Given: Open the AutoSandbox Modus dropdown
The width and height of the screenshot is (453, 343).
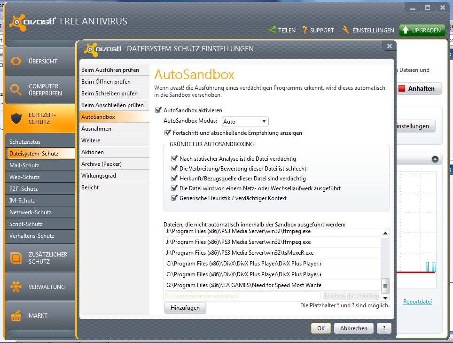Looking at the screenshot, I should (245, 121).
